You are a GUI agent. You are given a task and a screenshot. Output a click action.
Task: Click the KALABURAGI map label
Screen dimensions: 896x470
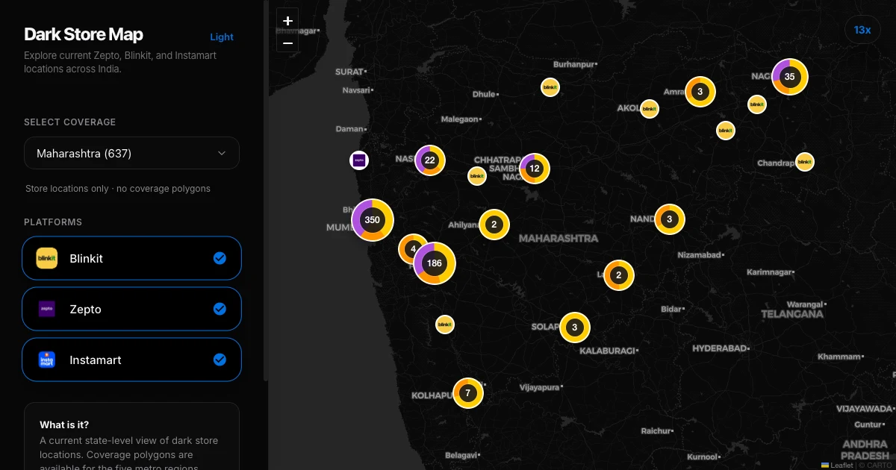608,351
